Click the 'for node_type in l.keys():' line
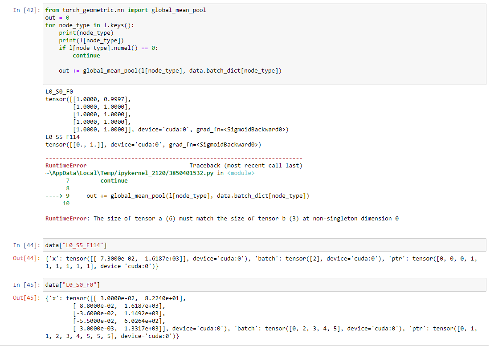490x346 pixels. pyautogui.click(x=90, y=25)
